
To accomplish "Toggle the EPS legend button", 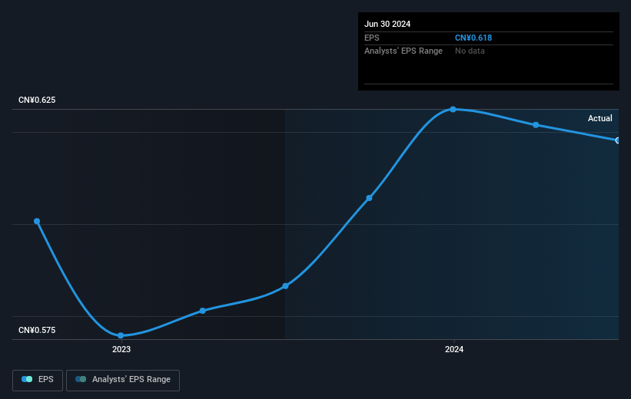I will (38, 380).
